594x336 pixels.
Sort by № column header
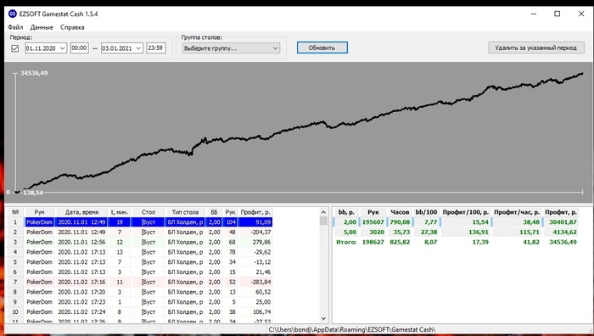(x=15, y=212)
